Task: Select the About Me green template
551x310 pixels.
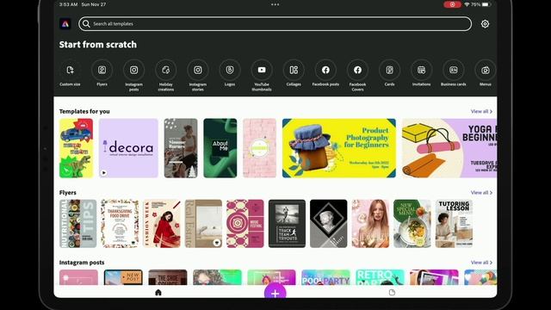Action: [220, 148]
